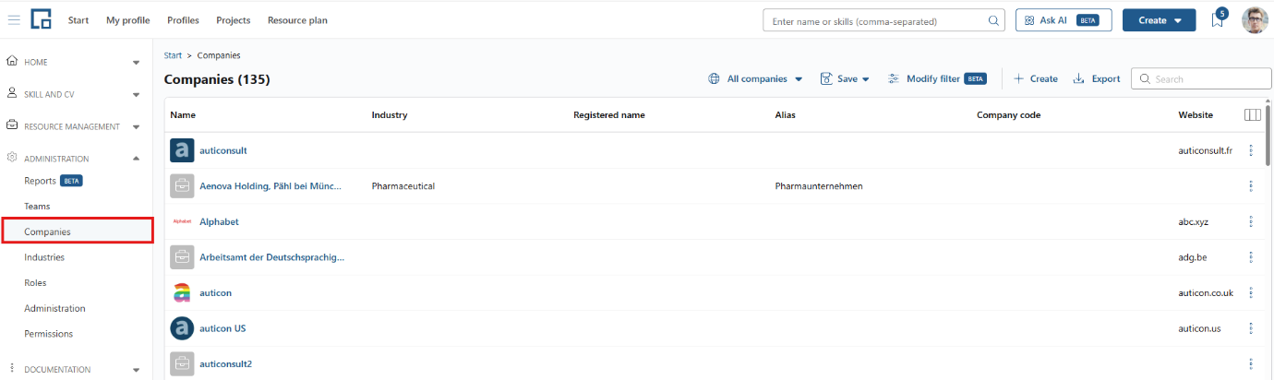The width and height of the screenshot is (1274, 380).
Task: Select Companies in the sidebar
Action: 78,231
